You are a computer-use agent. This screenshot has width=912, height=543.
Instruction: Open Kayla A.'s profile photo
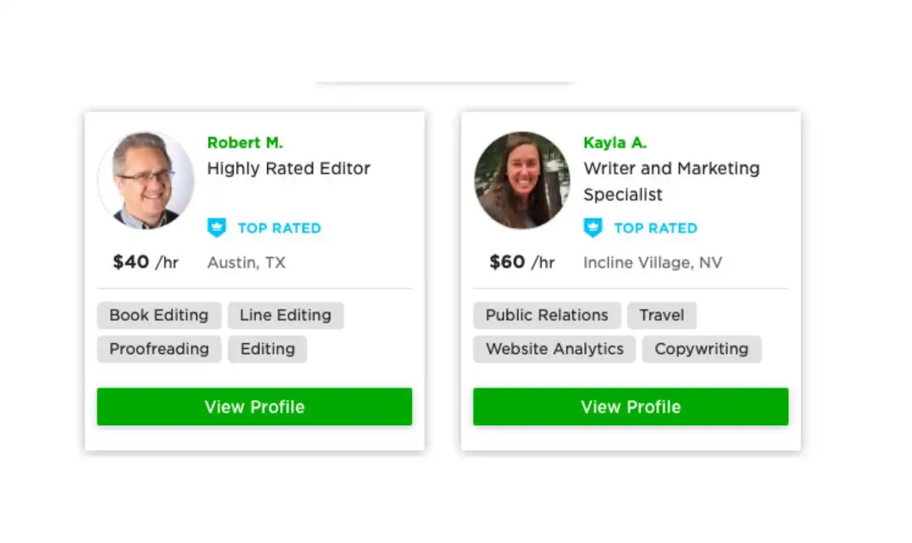pyautogui.click(x=522, y=180)
